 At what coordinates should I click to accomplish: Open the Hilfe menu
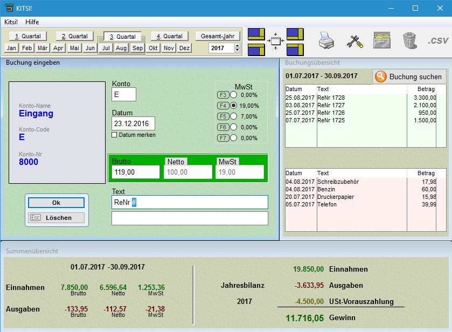click(x=32, y=22)
